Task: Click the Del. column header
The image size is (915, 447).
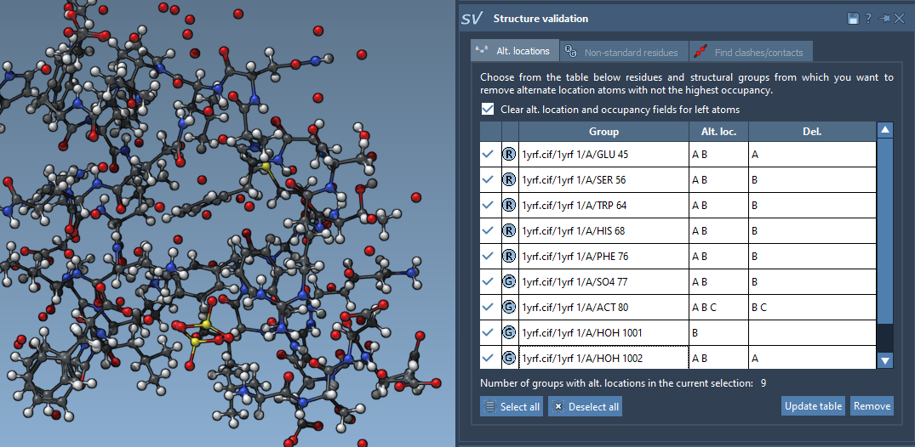Action: 811,132
